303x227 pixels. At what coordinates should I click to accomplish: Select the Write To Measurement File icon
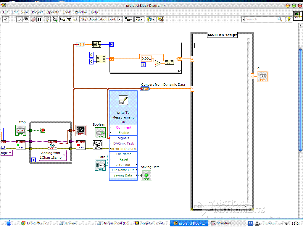123,100
